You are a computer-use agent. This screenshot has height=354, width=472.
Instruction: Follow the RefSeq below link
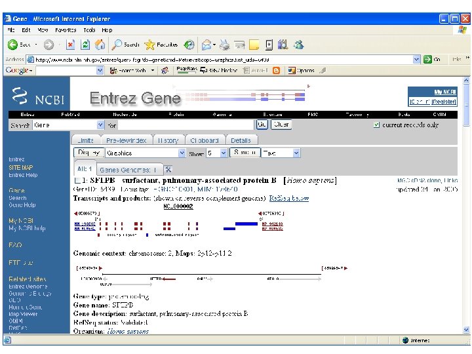[x=289, y=198]
